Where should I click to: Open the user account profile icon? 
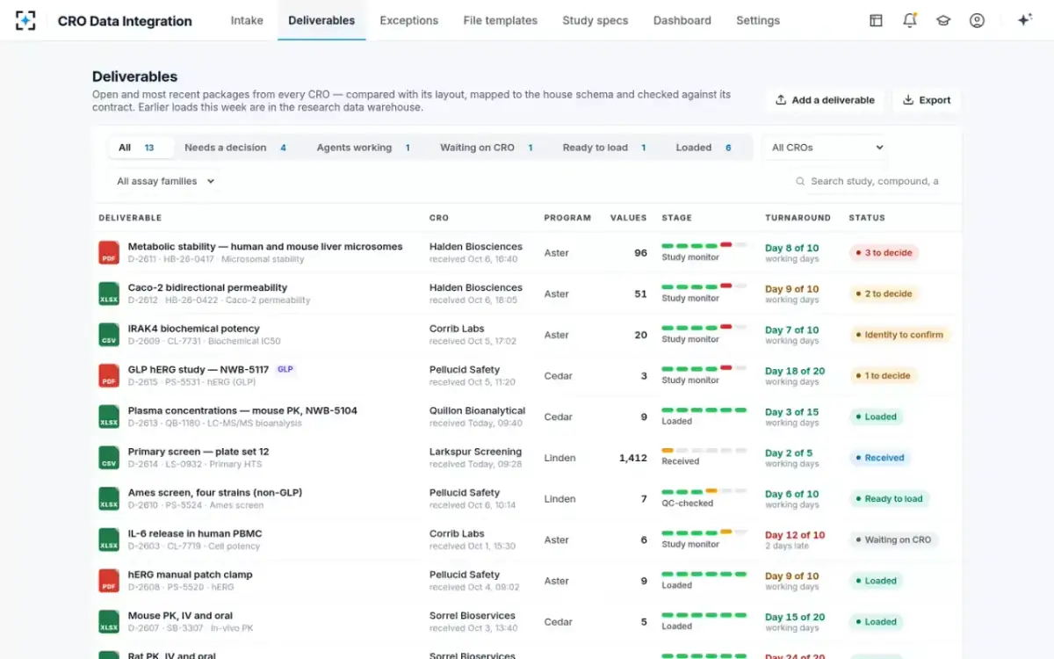(977, 20)
